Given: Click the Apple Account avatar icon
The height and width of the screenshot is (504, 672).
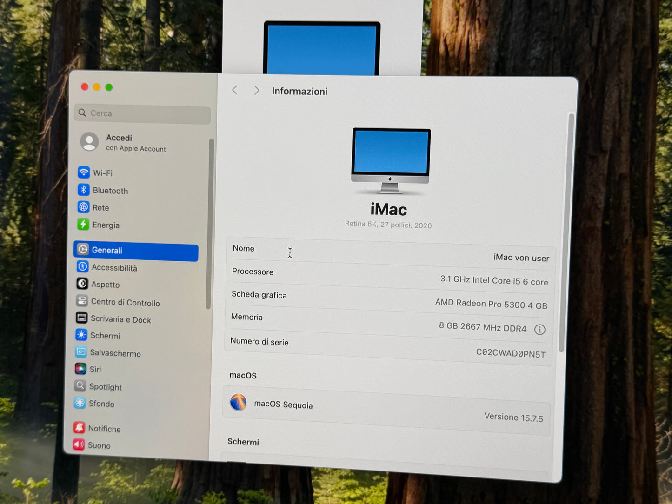Looking at the screenshot, I should (89, 142).
